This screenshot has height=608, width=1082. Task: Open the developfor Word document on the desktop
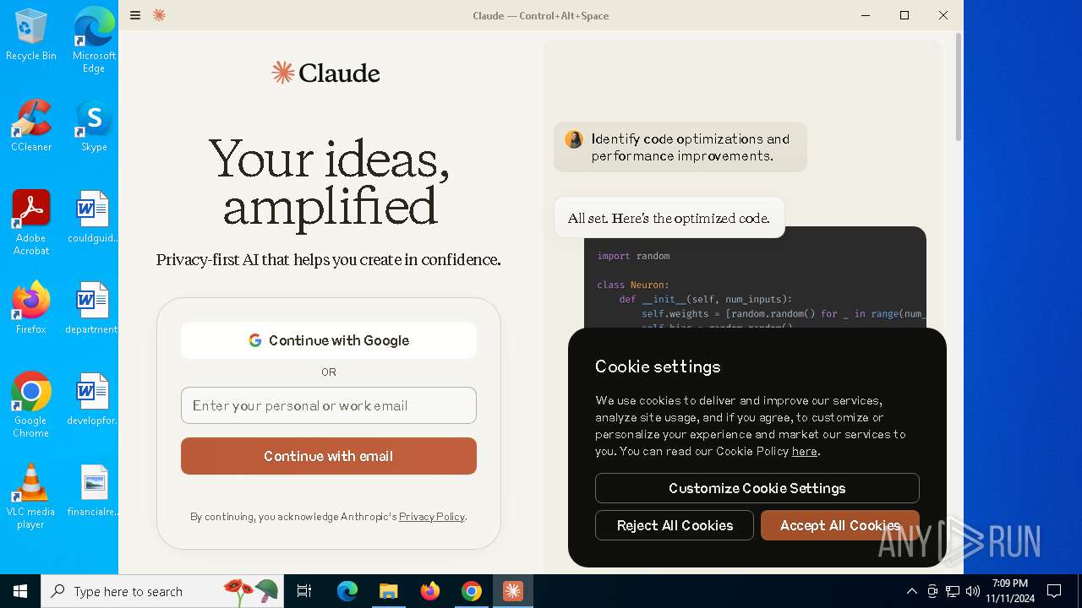click(92, 399)
